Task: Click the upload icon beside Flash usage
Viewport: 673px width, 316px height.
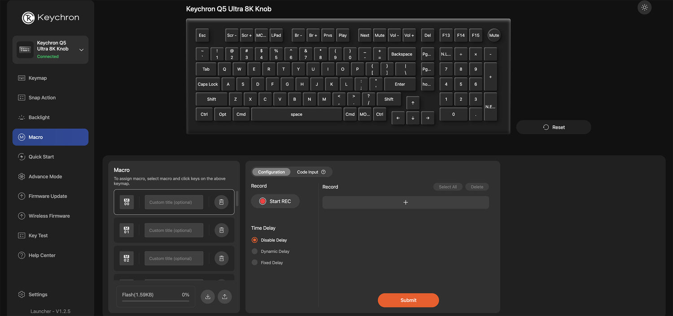Action: [x=225, y=297]
